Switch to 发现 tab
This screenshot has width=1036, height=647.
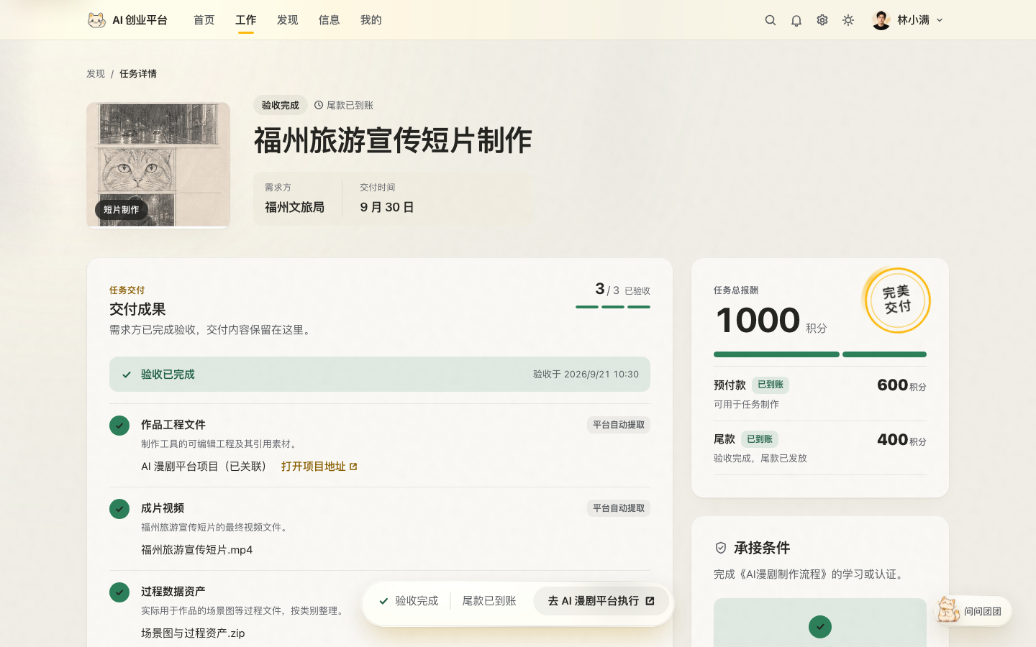pyautogui.click(x=288, y=20)
